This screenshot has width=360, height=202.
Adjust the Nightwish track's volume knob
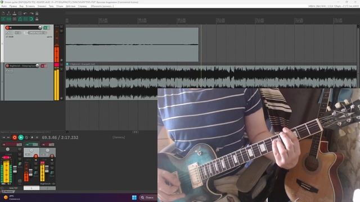pos(37,66)
